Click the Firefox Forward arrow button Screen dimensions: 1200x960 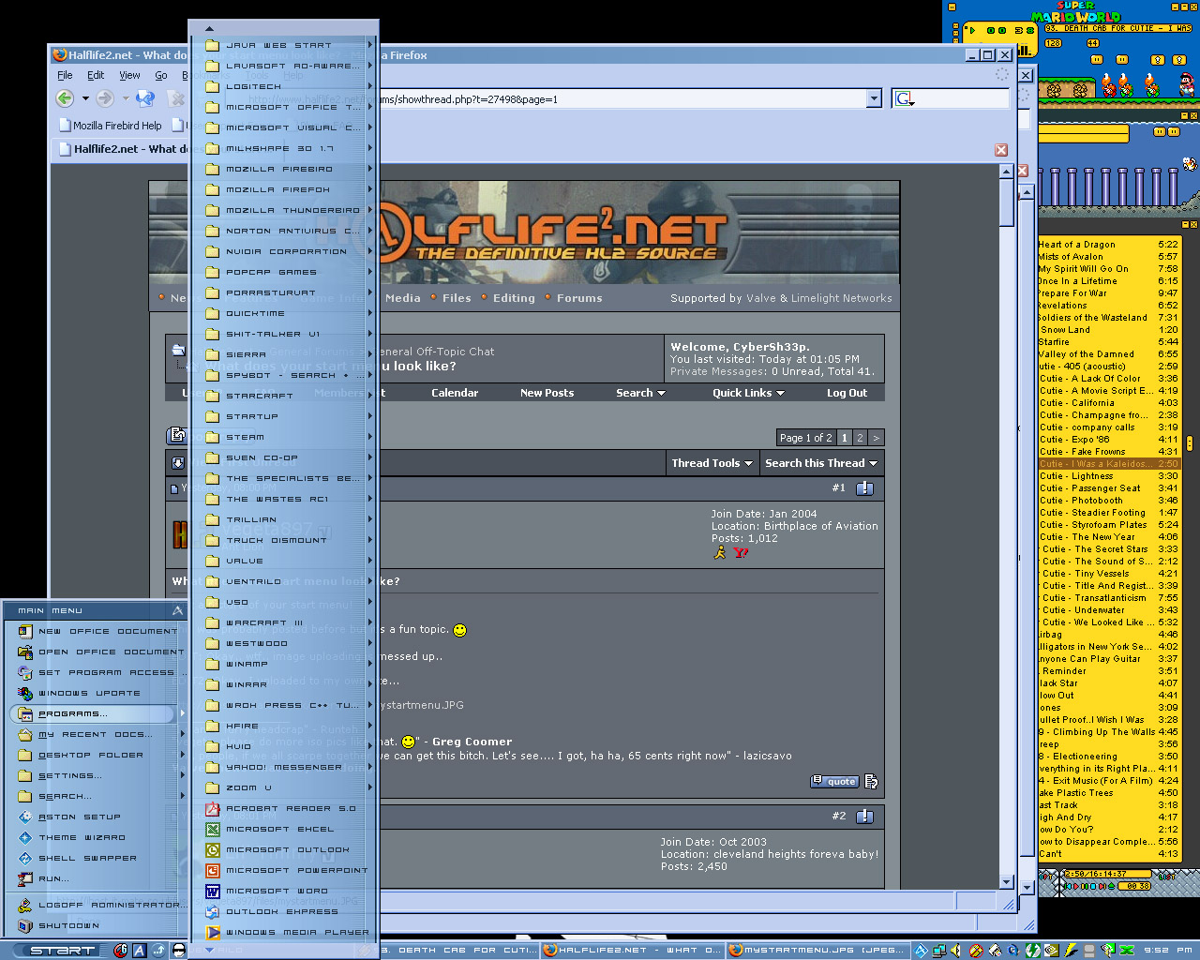(105, 97)
